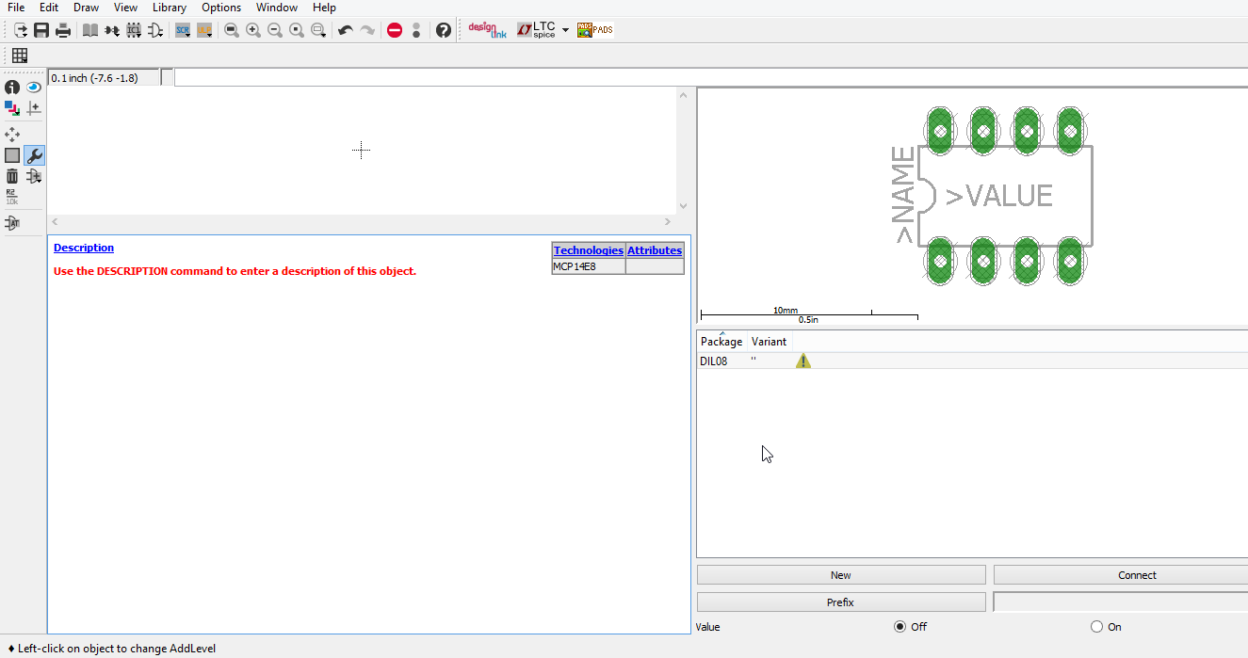Click the Variant column header
Viewport: 1248px width, 658px height.
[x=770, y=342]
